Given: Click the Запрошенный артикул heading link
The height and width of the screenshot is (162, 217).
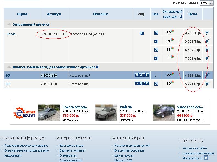Looking at the screenshot, I should (x=31, y=25).
